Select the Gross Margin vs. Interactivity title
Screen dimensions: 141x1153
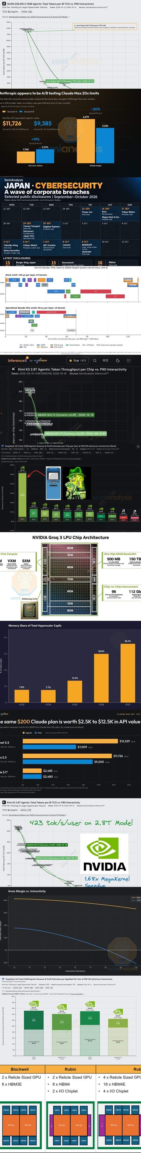[27, 891]
